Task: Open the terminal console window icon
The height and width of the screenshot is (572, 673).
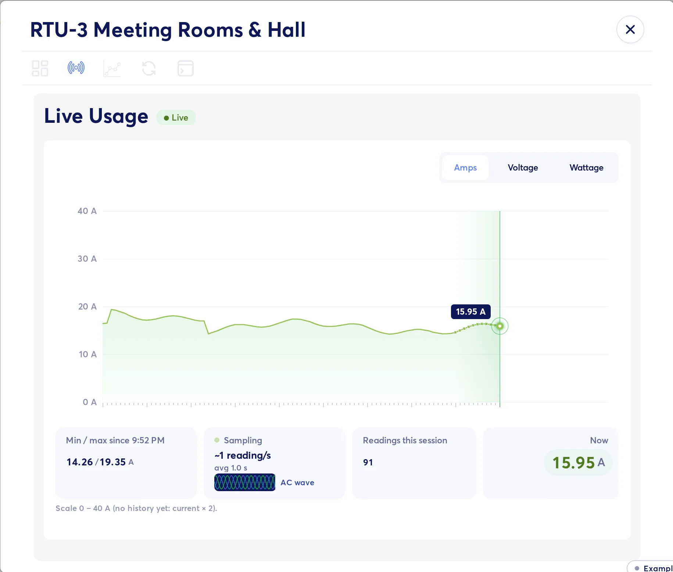Action: coord(186,68)
